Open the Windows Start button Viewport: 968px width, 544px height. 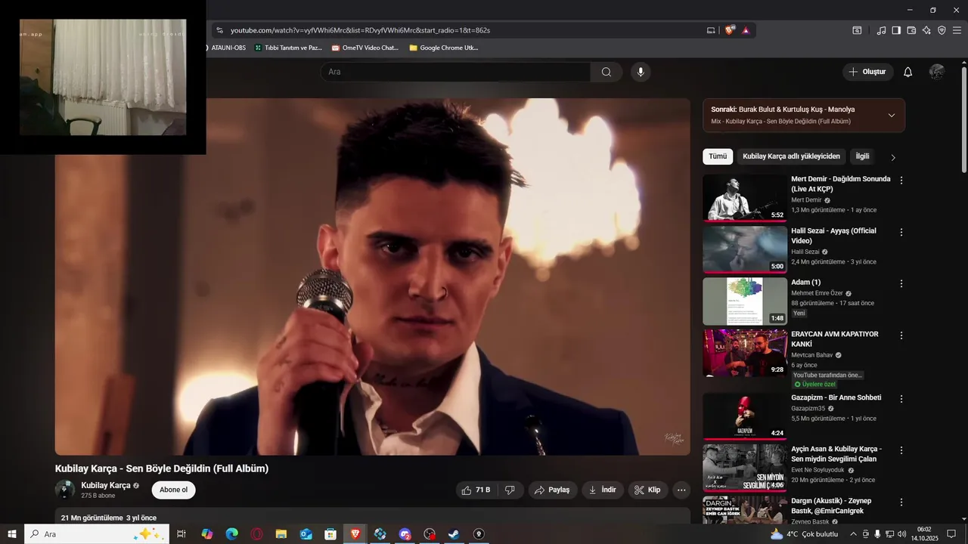[12, 534]
